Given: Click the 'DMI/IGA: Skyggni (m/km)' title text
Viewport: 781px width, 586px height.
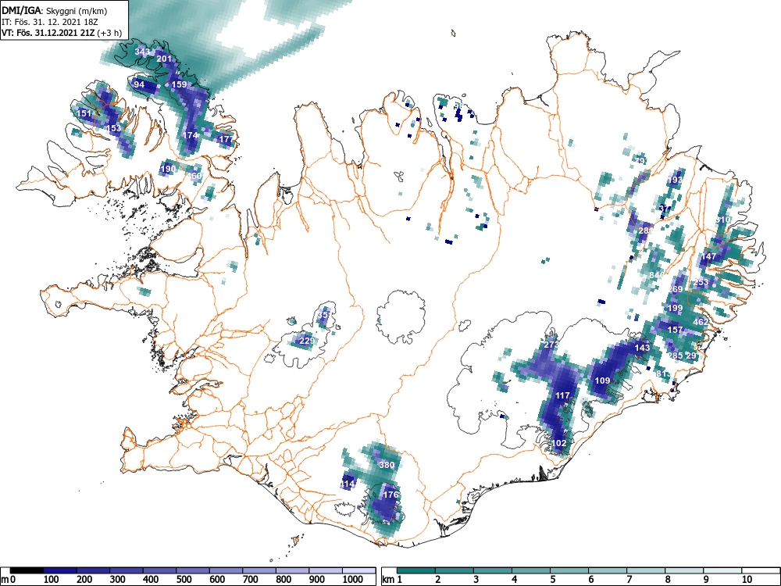Looking at the screenshot, I should click(55, 10).
